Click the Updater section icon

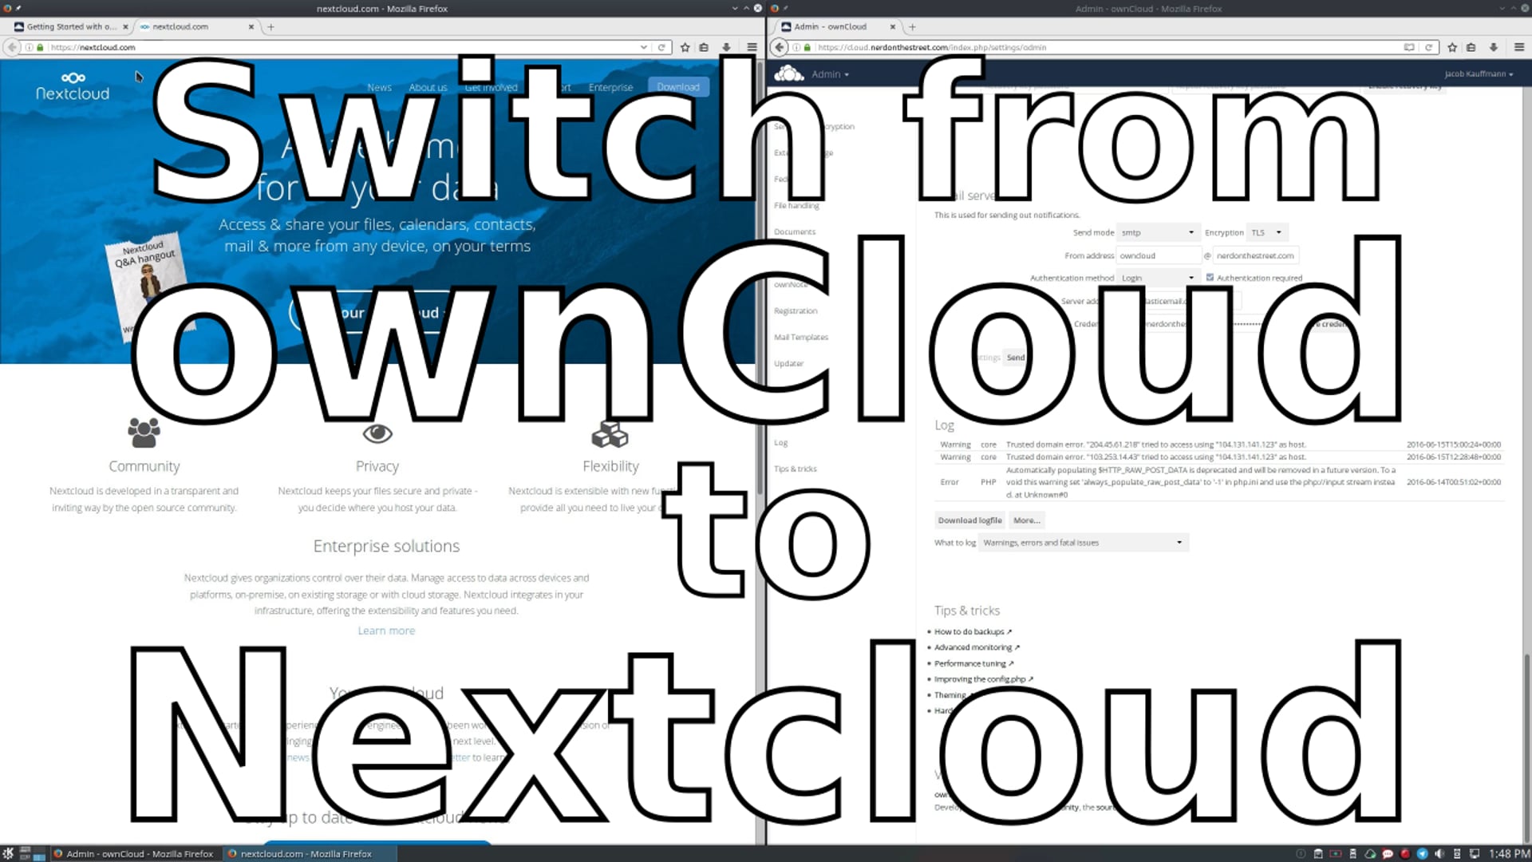coord(789,362)
